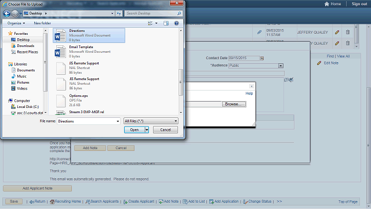Click the notes table scrollbar down arrow
This screenshot has width=371, height=209.
357,46
